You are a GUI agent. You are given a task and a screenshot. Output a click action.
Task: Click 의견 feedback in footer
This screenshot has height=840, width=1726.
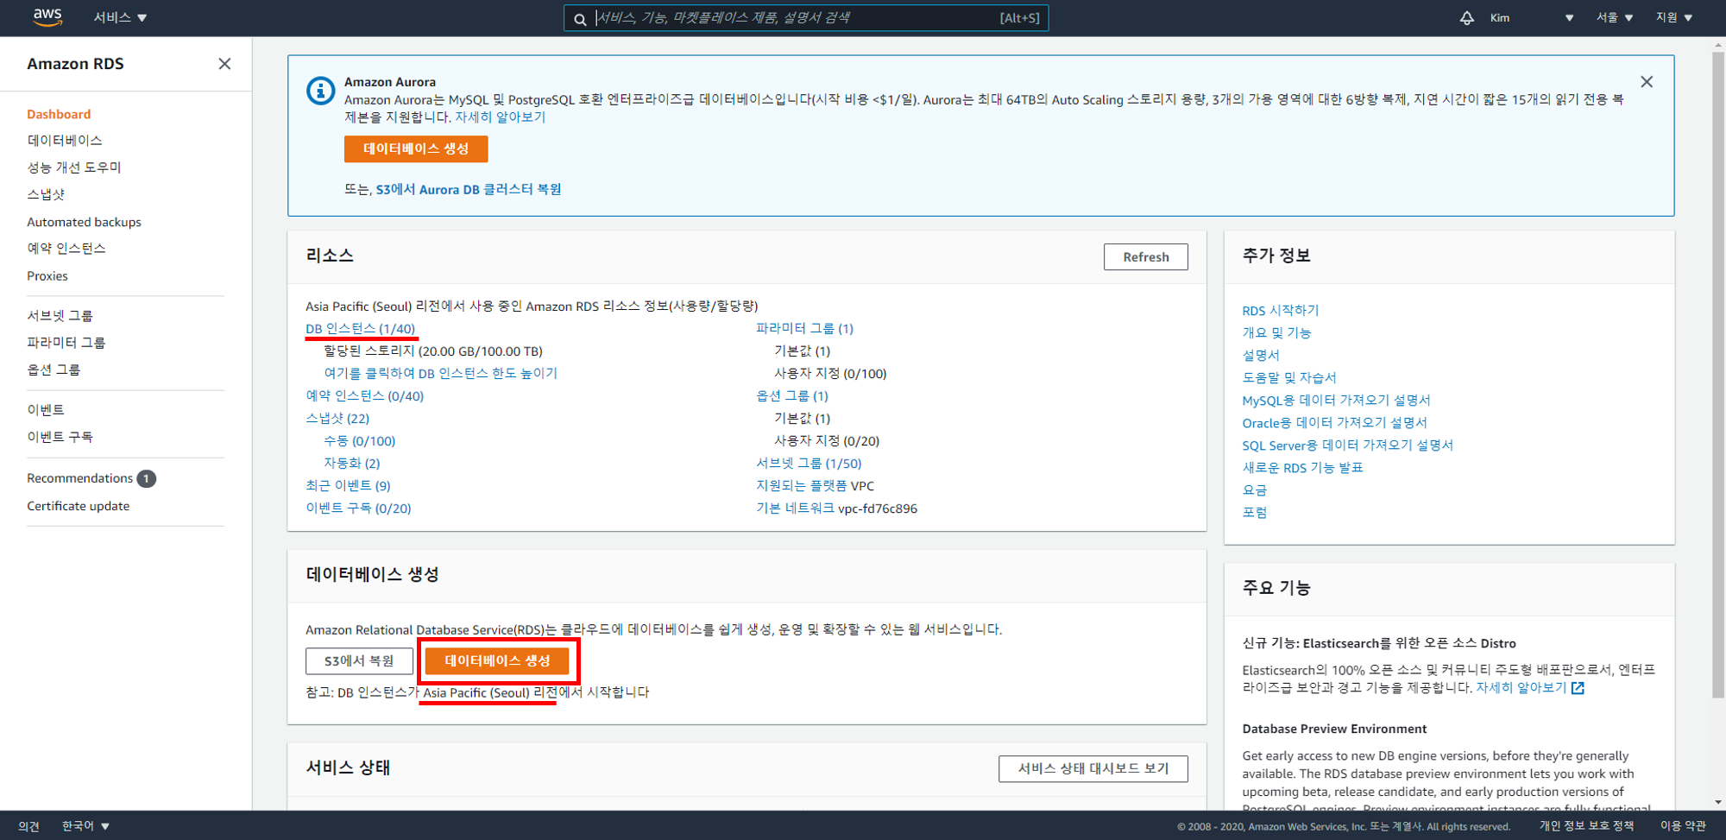coord(28,826)
